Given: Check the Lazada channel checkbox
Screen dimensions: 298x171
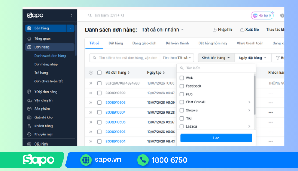Looking at the screenshot, I should (182, 126).
